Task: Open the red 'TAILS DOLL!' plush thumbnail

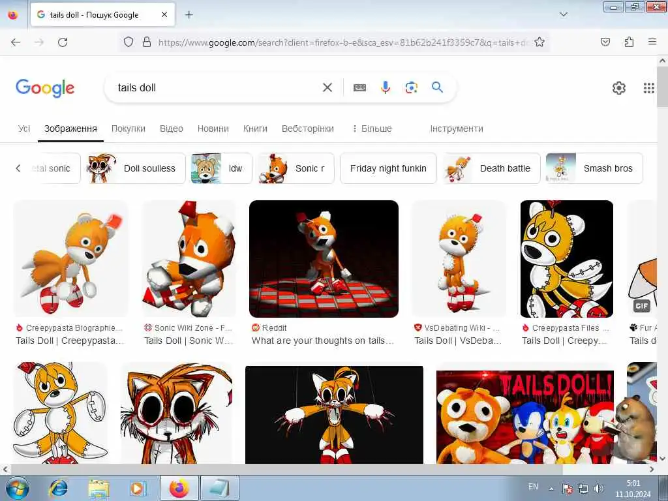Action: click(x=525, y=417)
